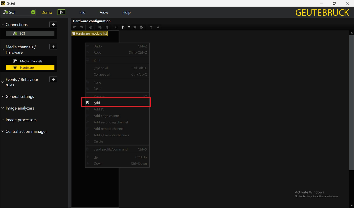This screenshot has width=354, height=208.
Task: Click the vertical scrollbar on right edge
Action: 352,101
